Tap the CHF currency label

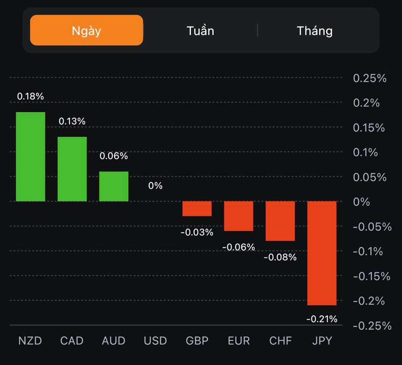(280, 341)
